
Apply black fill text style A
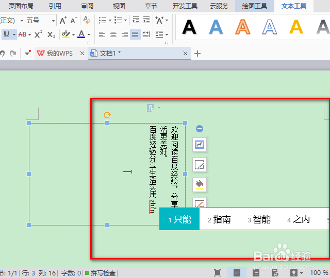pos(189,27)
